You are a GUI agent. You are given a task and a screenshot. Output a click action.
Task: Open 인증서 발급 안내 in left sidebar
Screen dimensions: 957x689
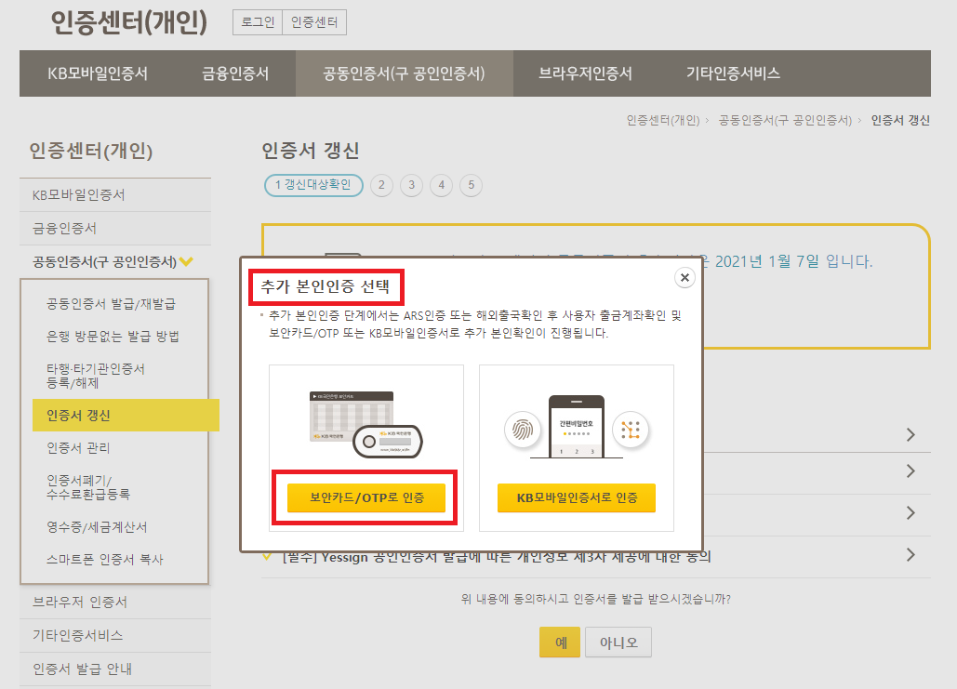point(115,669)
